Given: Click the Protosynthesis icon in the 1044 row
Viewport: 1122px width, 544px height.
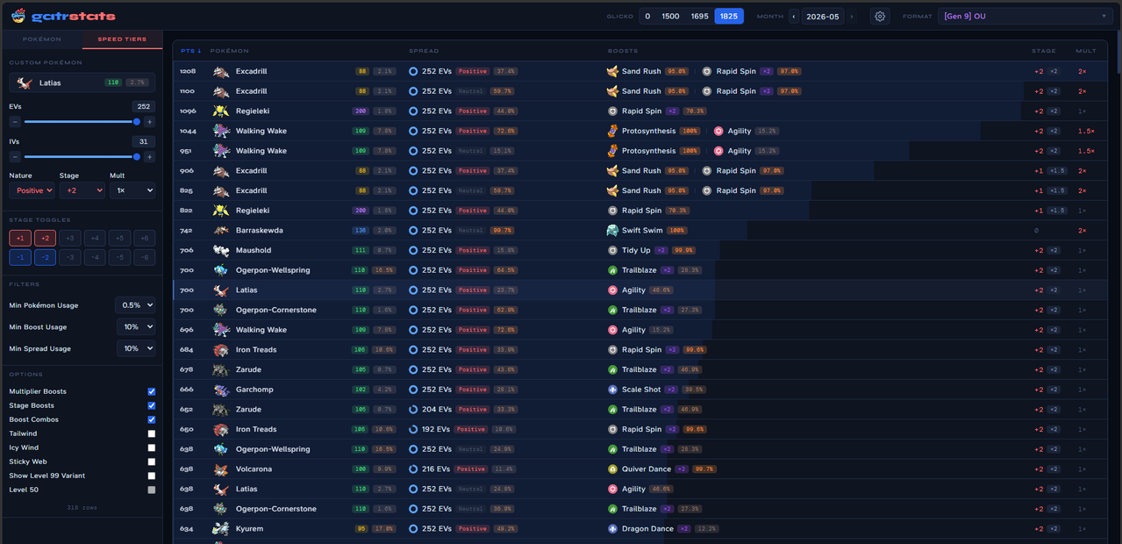Looking at the screenshot, I should [612, 131].
